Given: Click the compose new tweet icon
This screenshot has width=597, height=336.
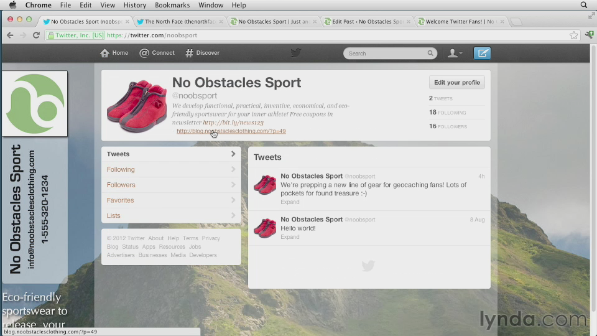Looking at the screenshot, I should click(481, 54).
